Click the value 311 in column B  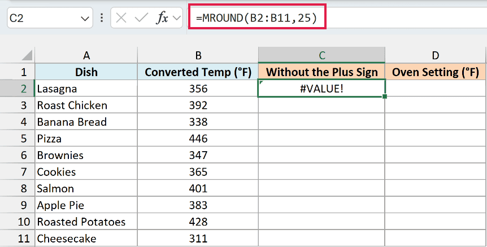(198, 239)
